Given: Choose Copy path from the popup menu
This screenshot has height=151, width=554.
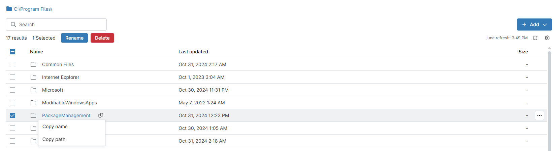Looking at the screenshot, I should click(54, 139).
